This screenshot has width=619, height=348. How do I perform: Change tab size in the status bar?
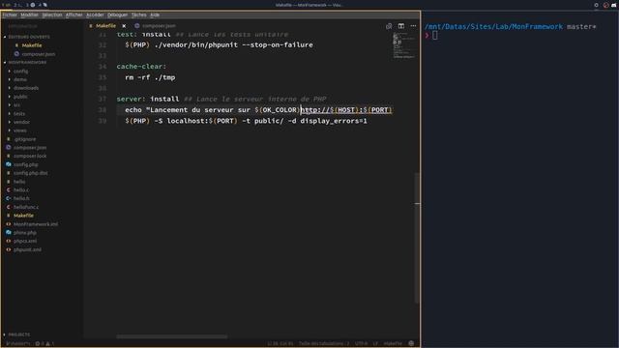pos(324,344)
